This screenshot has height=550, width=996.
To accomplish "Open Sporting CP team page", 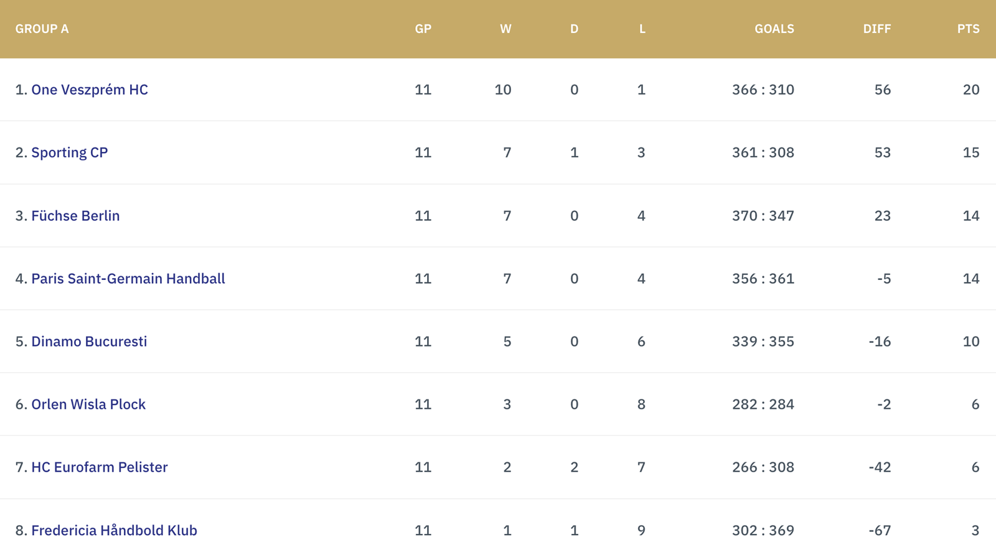I will pos(70,153).
